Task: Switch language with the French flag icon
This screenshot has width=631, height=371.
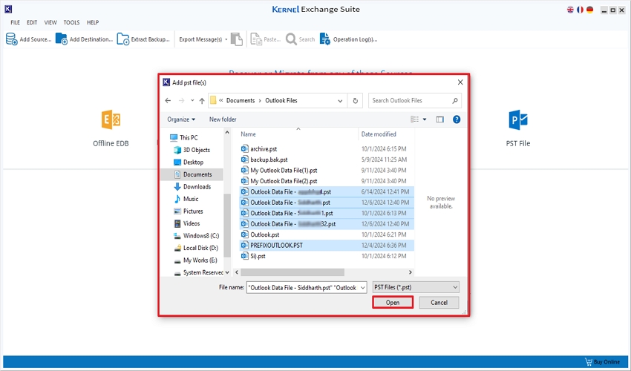Action: click(580, 10)
